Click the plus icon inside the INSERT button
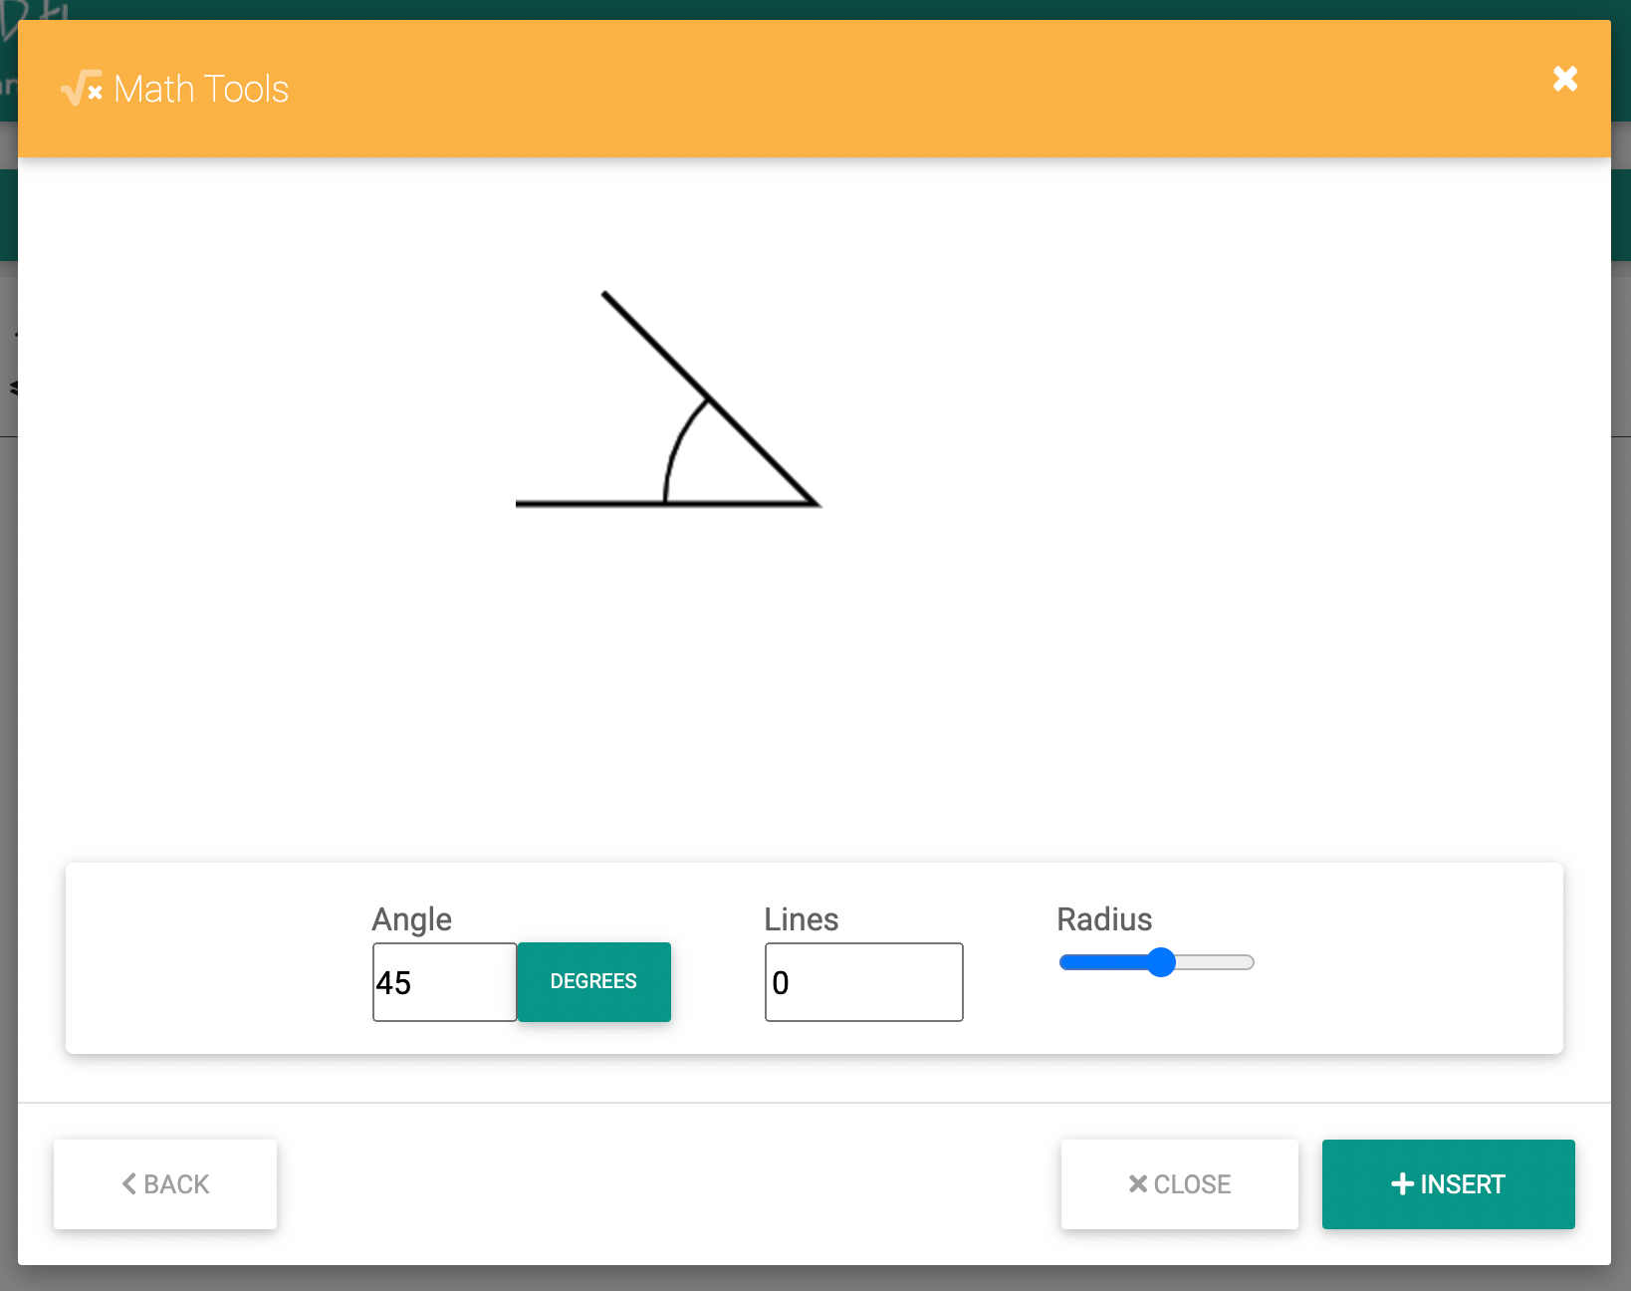Image resolution: width=1631 pixels, height=1291 pixels. pyautogui.click(x=1402, y=1184)
